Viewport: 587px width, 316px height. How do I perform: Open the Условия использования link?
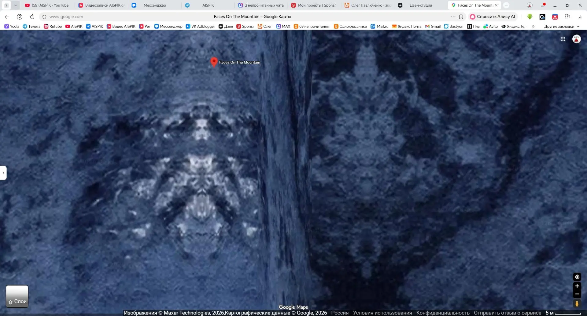[x=382, y=313]
